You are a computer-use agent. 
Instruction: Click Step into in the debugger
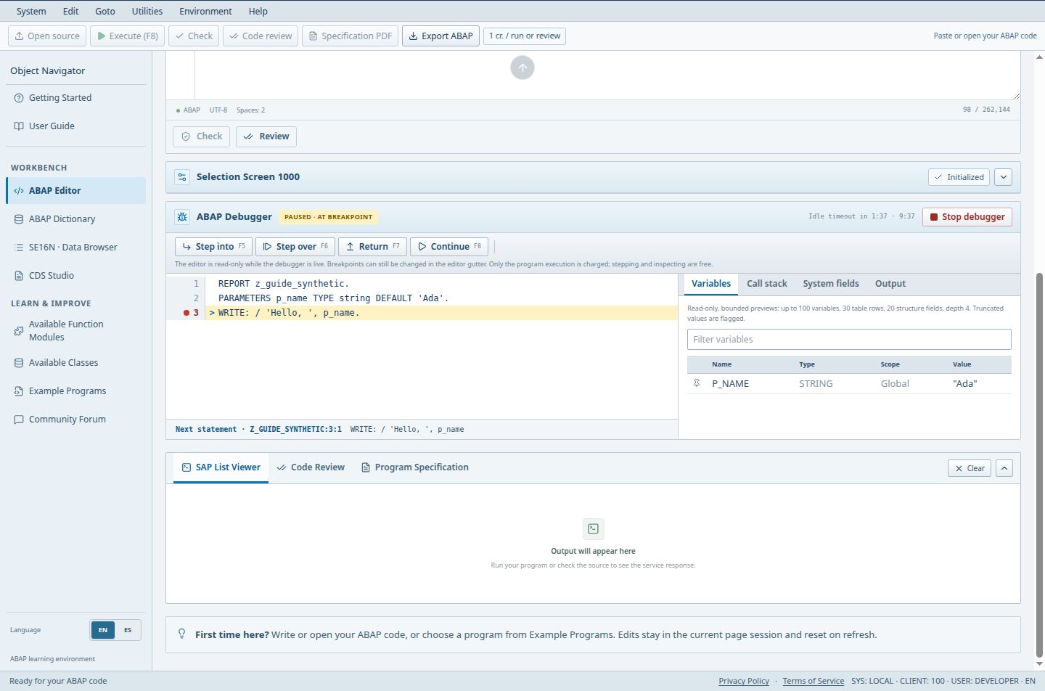point(213,247)
